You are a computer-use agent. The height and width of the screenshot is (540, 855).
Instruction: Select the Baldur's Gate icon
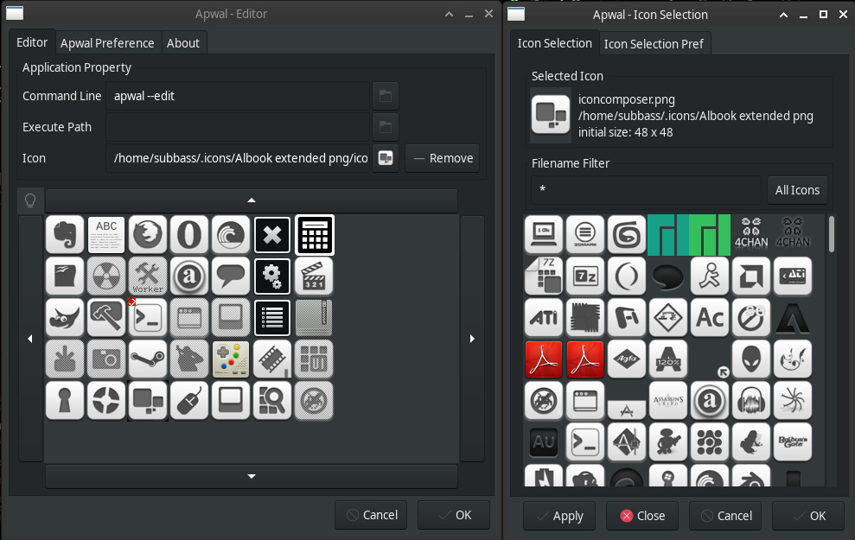[792, 442]
